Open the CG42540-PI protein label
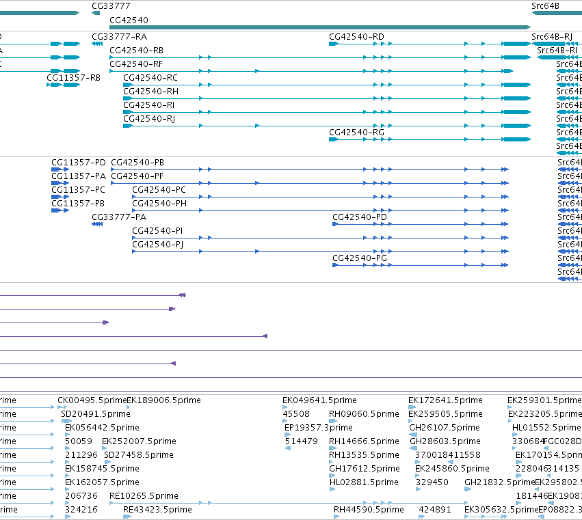 click(x=158, y=232)
